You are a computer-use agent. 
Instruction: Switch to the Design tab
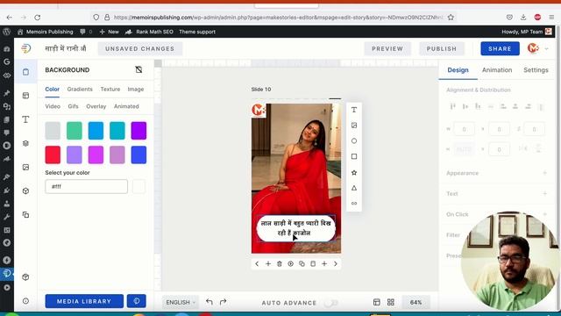pos(458,70)
